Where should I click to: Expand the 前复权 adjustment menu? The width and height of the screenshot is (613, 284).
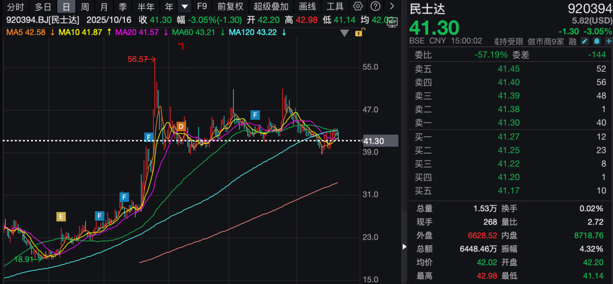click(230, 7)
